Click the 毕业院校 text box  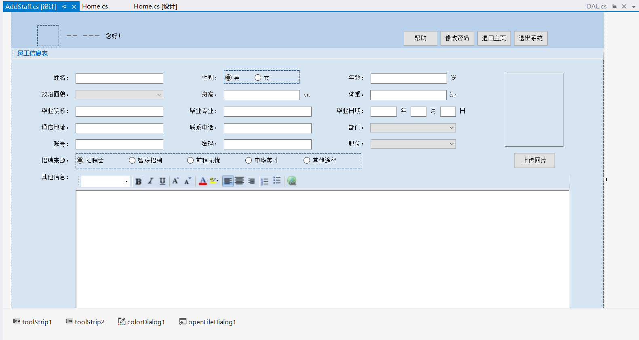click(119, 111)
